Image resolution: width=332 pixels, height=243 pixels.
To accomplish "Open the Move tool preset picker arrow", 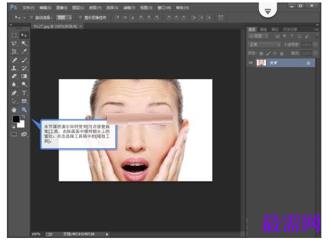I will click(x=25, y=18).
